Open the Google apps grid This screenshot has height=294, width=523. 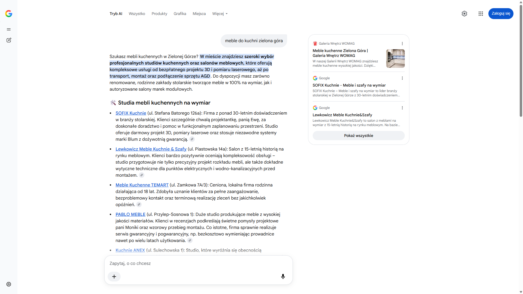click(481, 14)
